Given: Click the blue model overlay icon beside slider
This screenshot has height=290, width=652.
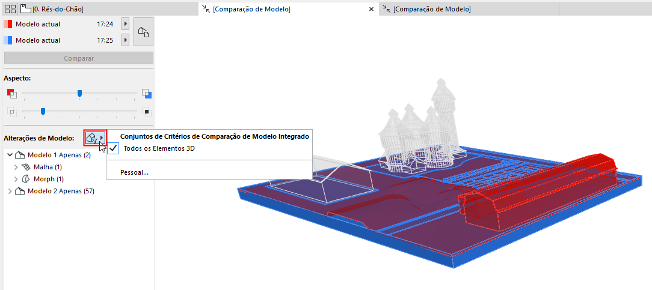Looking at the screenshot, I should [x=146, y=93].
